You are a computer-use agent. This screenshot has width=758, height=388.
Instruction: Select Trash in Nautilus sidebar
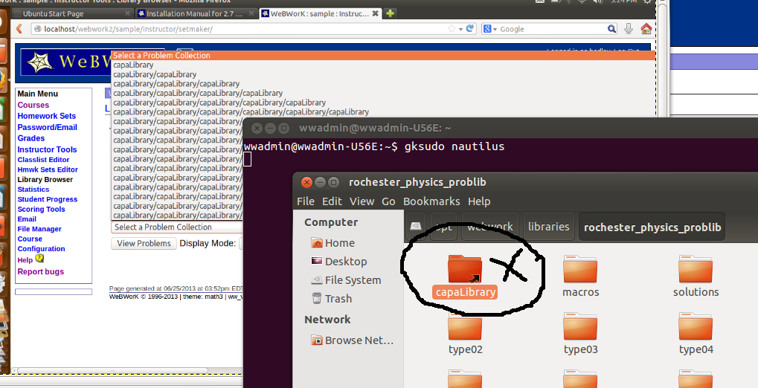coord(332,299)
